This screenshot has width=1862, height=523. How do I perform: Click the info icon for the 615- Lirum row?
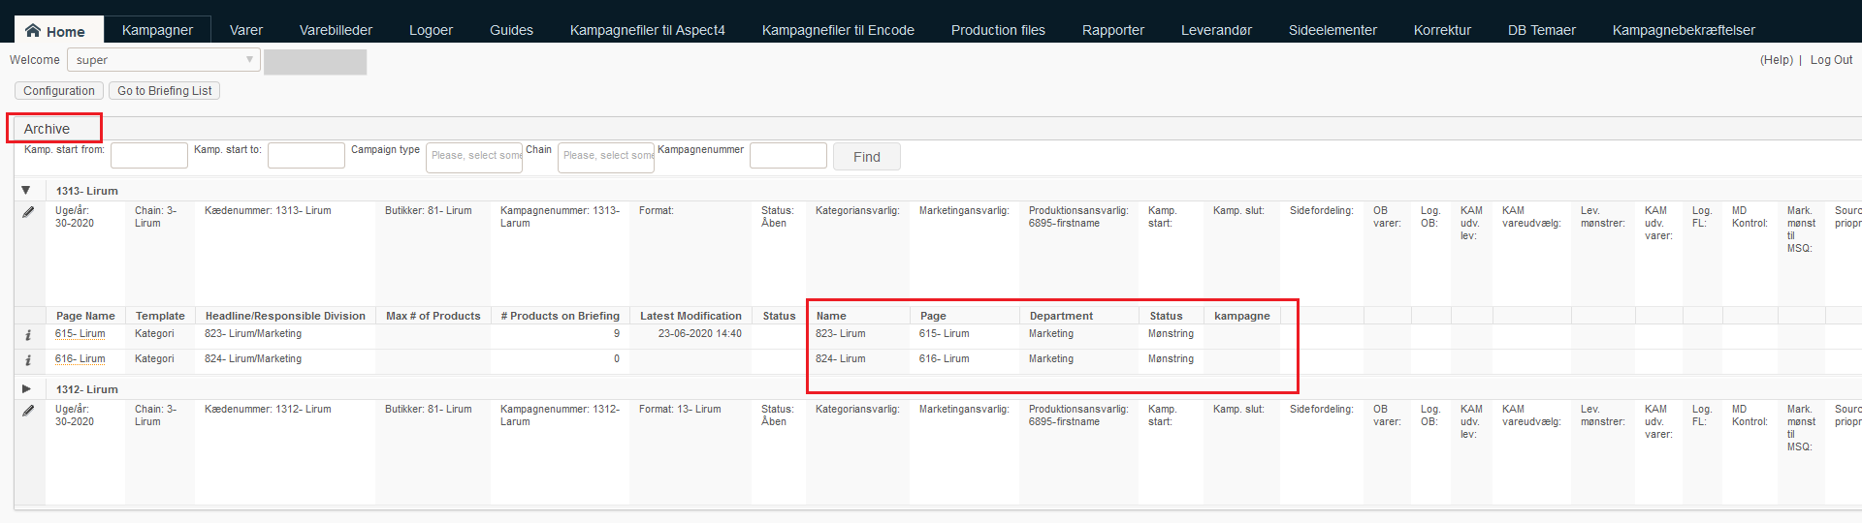pyautogui.click(x=28, y=335)
